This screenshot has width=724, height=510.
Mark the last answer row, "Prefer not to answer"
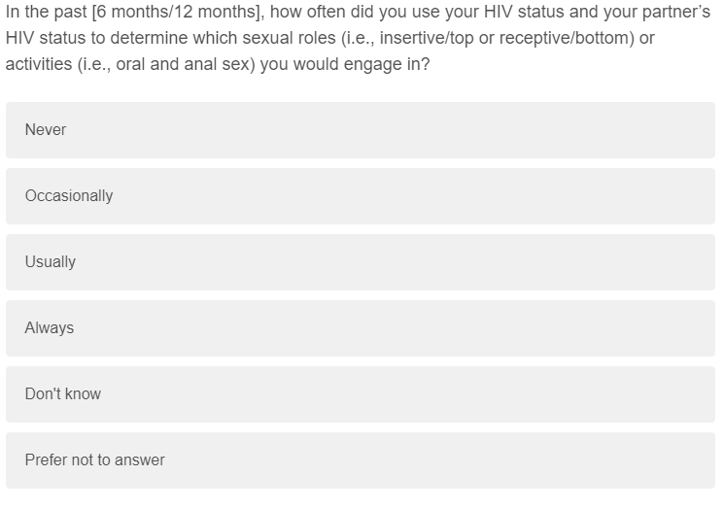point(360,460)
